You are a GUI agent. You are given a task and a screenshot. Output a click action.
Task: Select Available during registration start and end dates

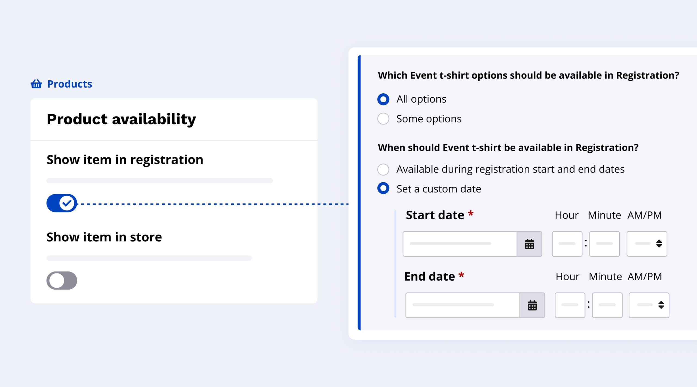[383, 169]
